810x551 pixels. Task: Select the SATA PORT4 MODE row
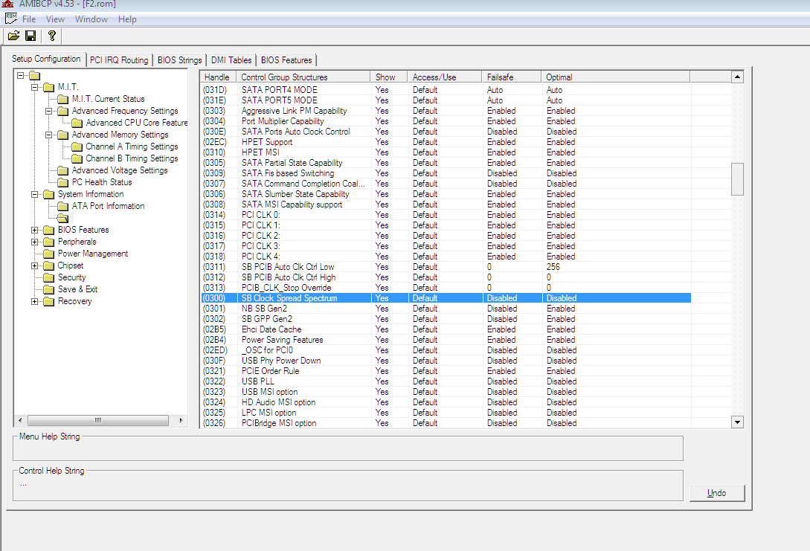[x=446, y=90]
